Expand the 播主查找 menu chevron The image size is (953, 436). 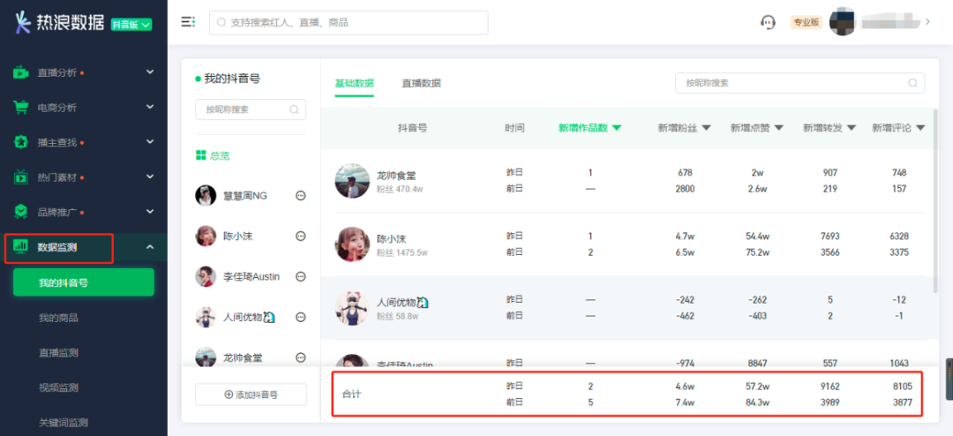[x=150, y=142]
